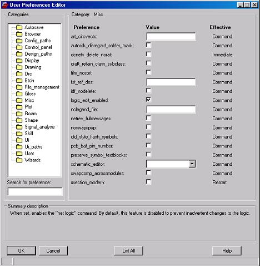The image size is (260, 266).
Task: Enable the film_nosort checkbox
Action: pyautogui.click(x=148, y=72)
